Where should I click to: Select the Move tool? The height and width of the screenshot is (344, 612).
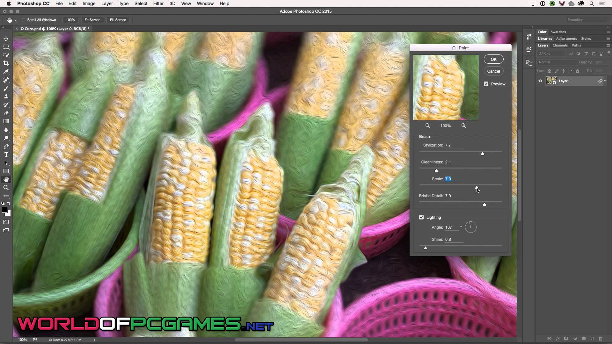pyautogui.click(x=6, y=39)
